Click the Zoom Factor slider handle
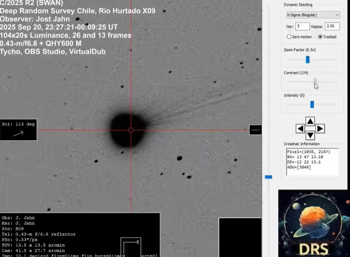 pyautogui.click(x=308, y=59)
